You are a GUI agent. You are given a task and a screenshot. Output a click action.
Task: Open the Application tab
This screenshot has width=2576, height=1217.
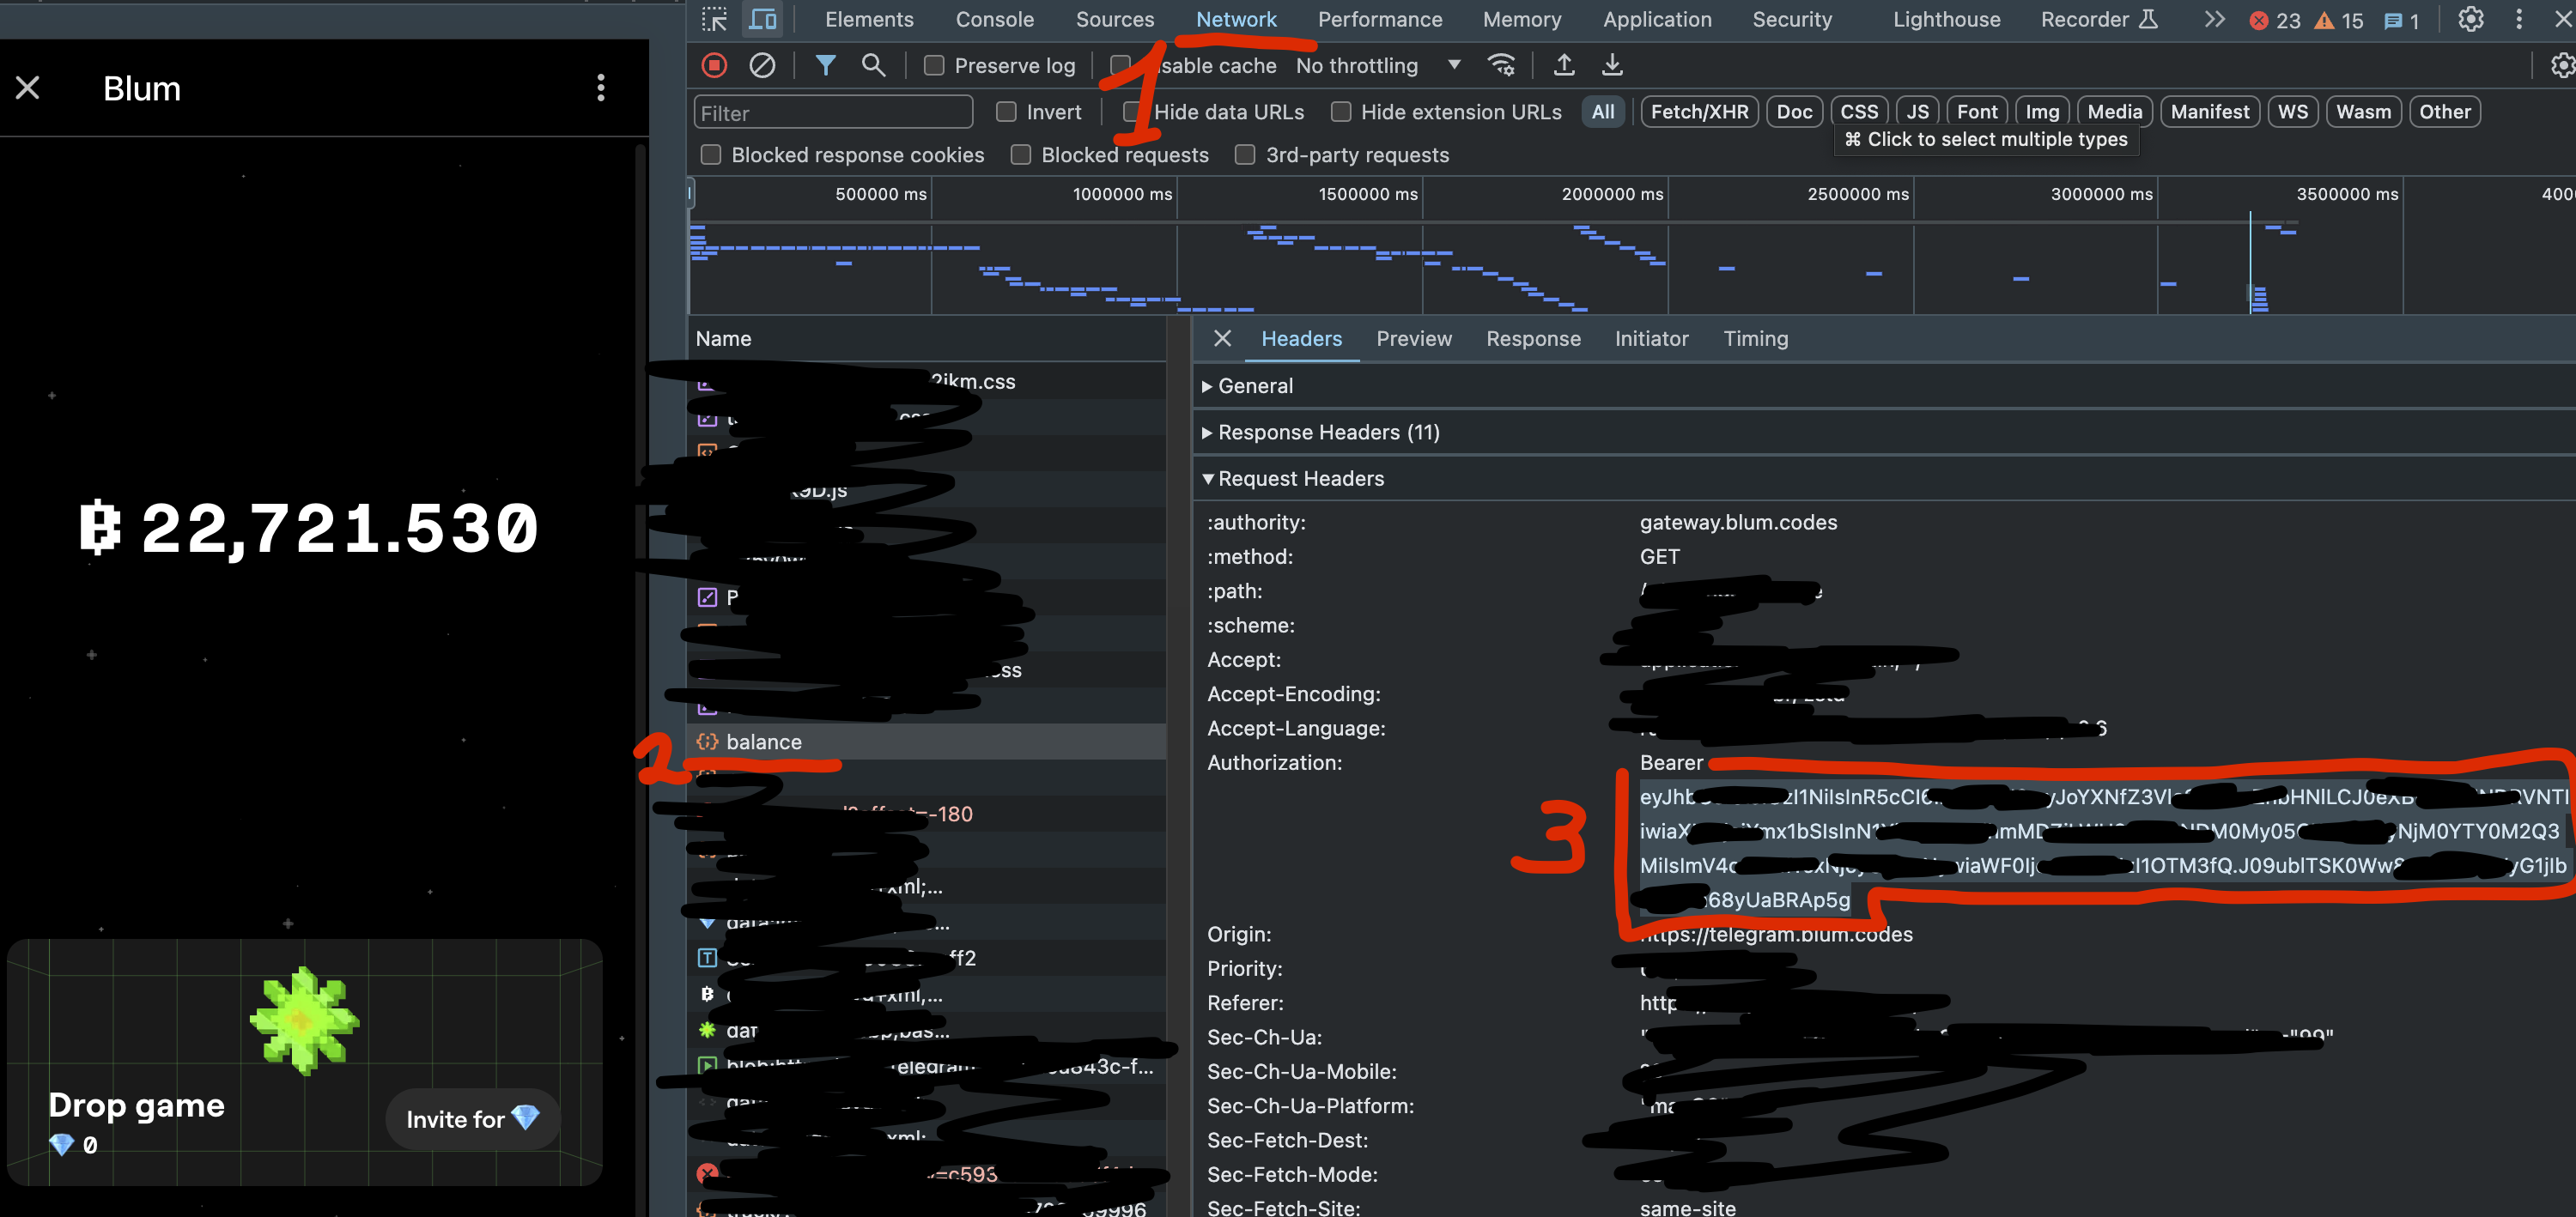[1657, 19]
